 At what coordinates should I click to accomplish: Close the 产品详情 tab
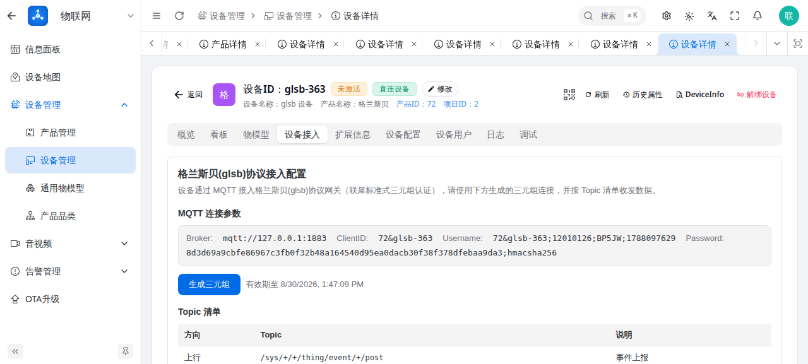tap(258, 44)
